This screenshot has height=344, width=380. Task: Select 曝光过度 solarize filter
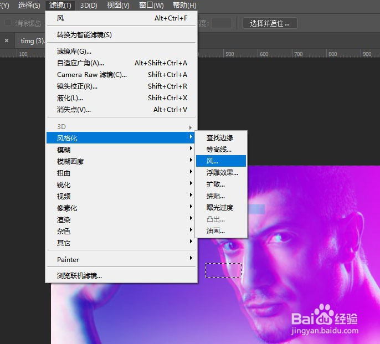point(221,208)
